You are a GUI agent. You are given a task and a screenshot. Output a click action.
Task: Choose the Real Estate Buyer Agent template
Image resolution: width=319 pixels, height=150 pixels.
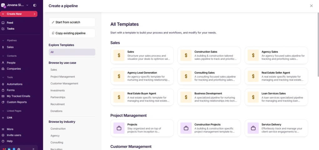tap(142, 97)
